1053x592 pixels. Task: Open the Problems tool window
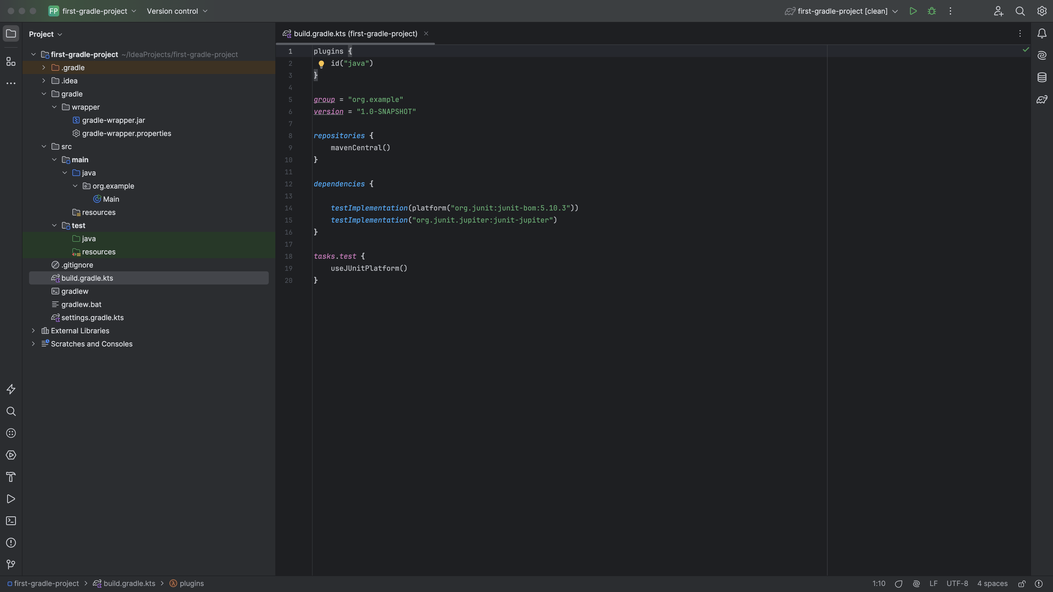click(x=11, y=543)
